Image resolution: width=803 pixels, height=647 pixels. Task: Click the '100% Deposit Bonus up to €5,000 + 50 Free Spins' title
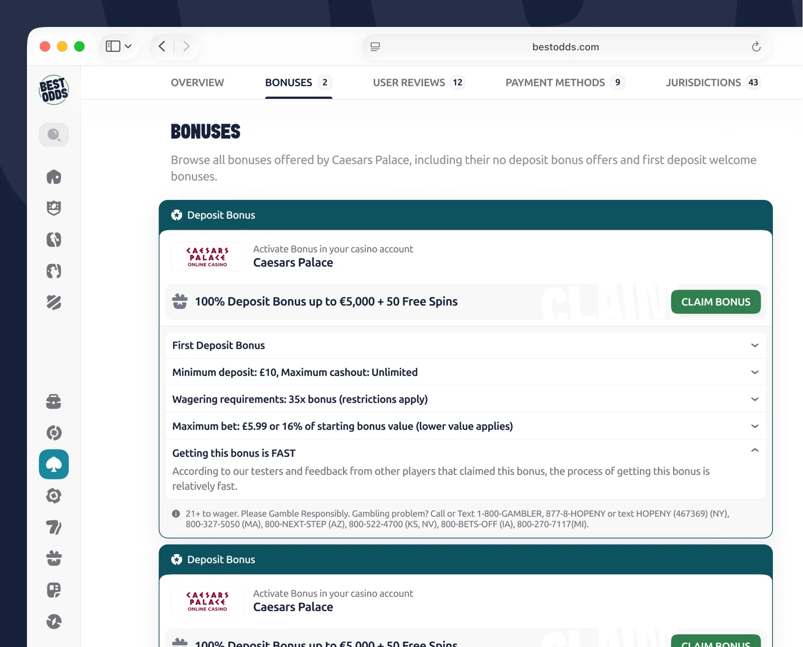click(x=326, y=301)
